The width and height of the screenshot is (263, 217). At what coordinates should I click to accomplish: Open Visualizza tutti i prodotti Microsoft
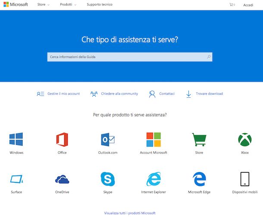point(130,213)
